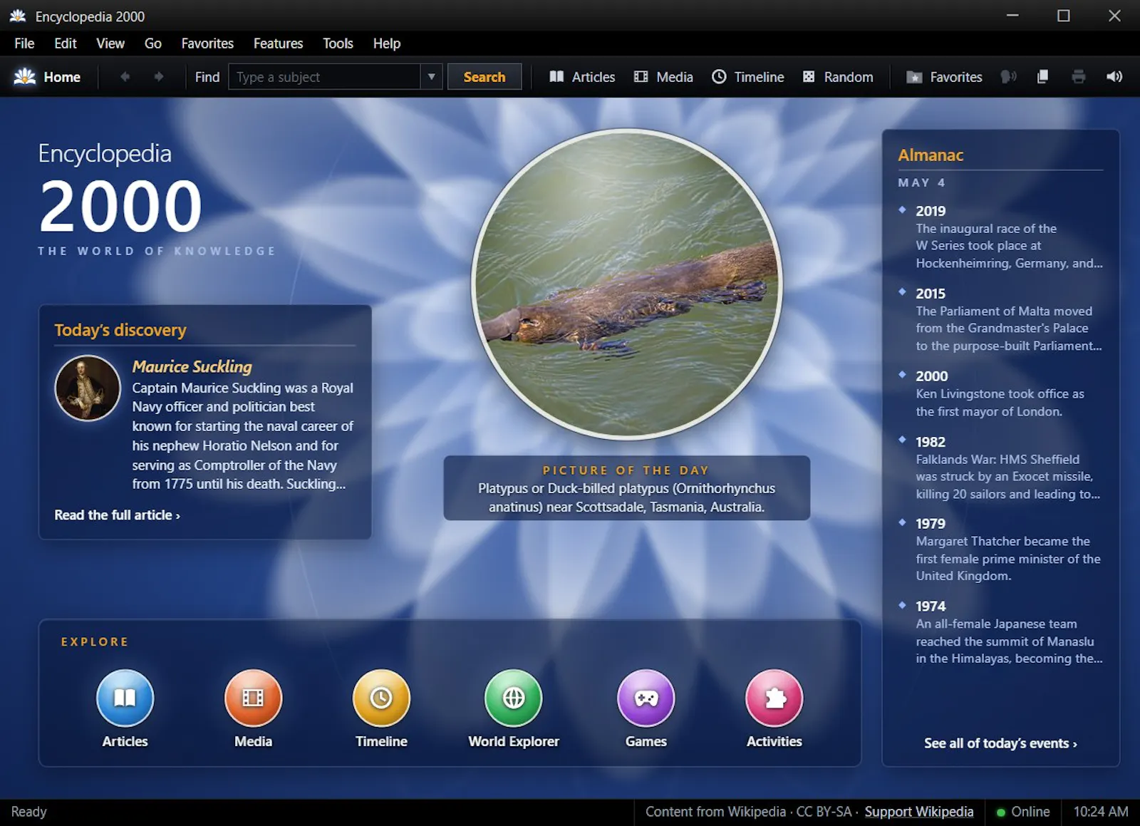Image resolution: width=1140 pixels, height=826 pixels.
Task: Click the Search button
Action: click(484, 77)
